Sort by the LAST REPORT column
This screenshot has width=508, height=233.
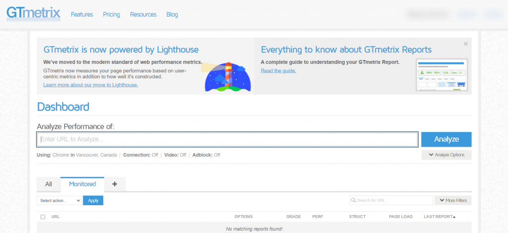(x=440, y=217)
